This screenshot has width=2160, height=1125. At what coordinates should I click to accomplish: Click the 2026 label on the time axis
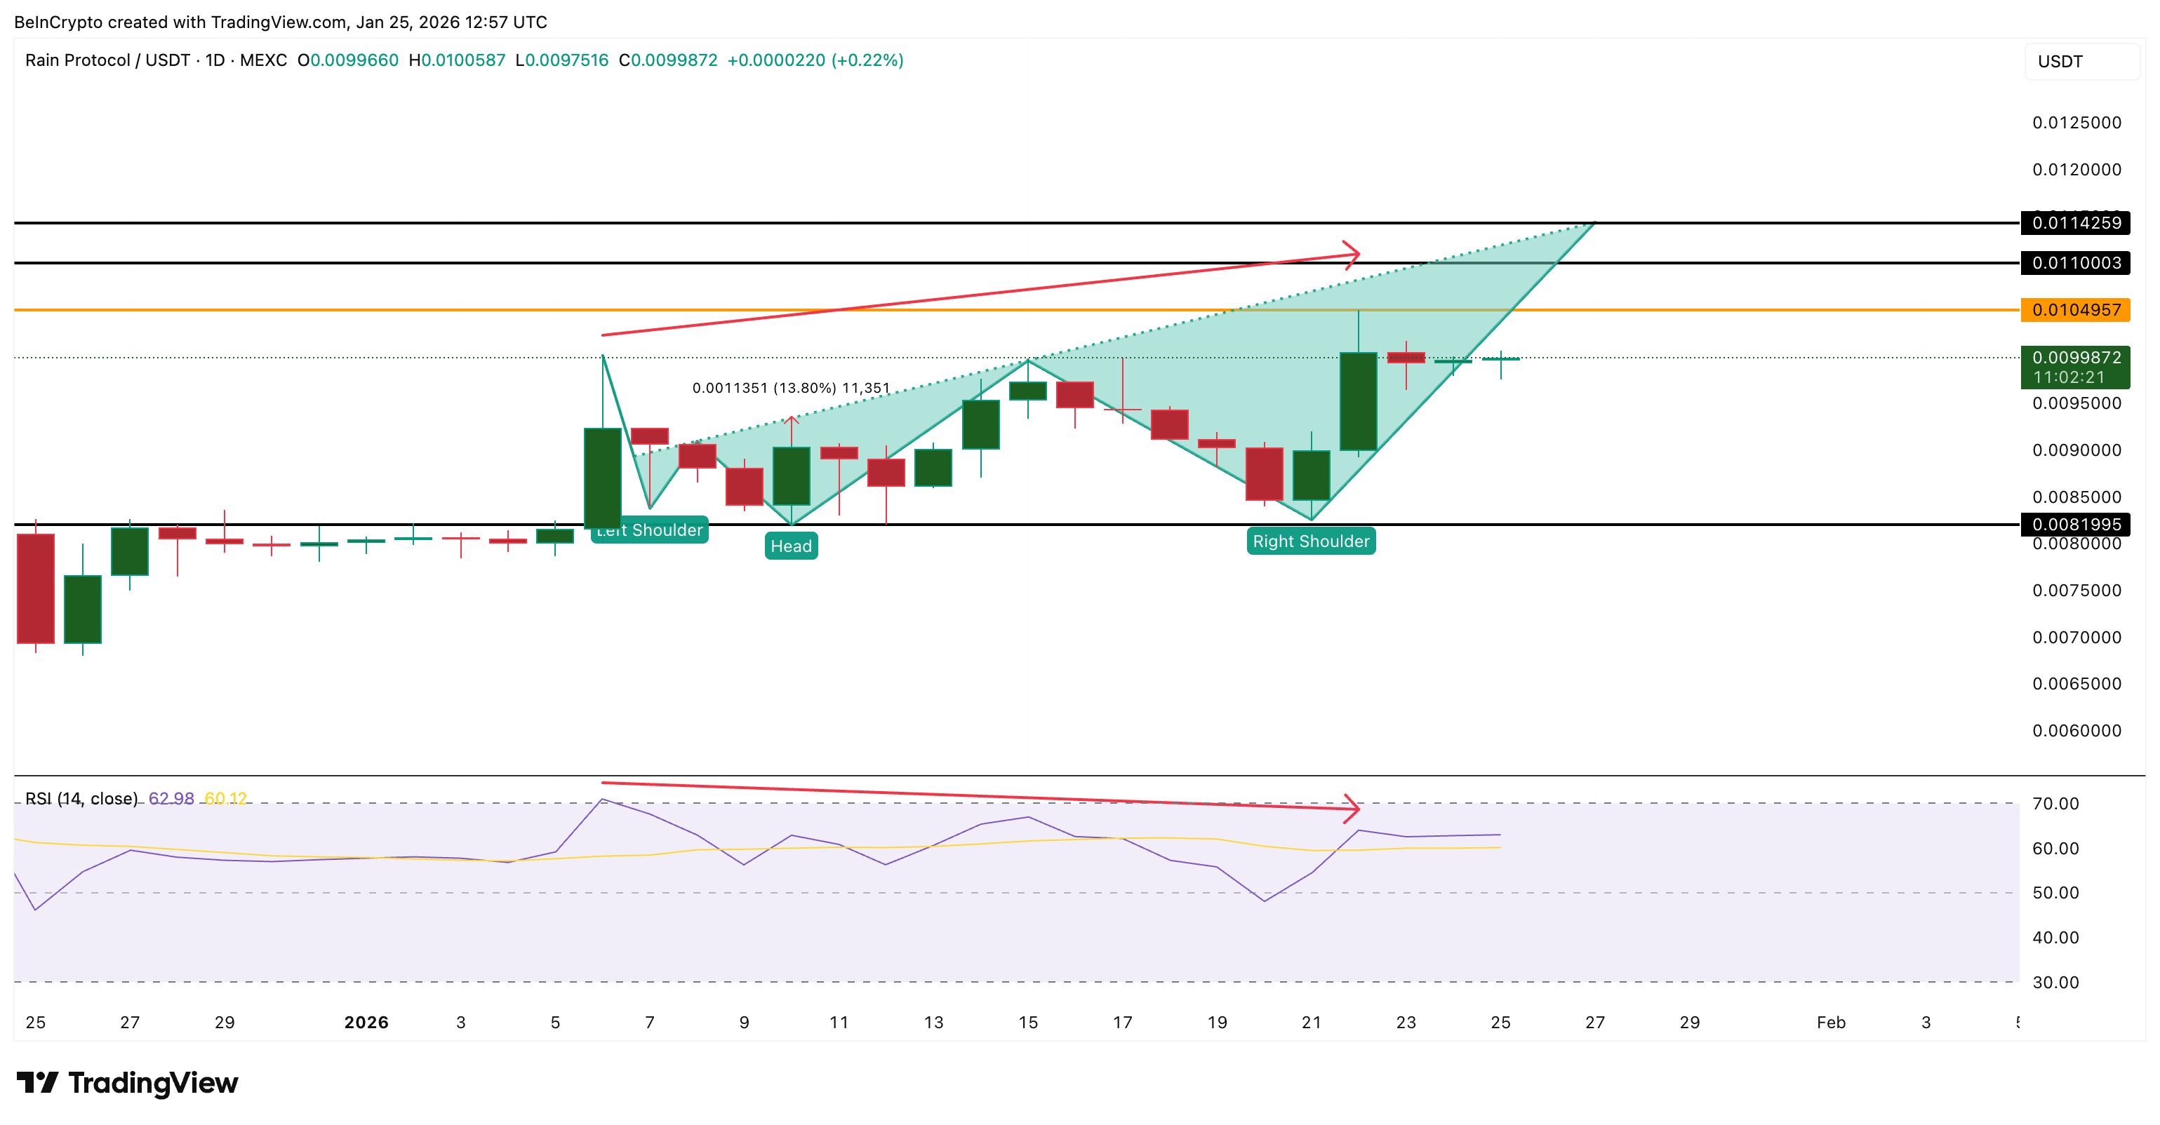tap(366, 1022)
